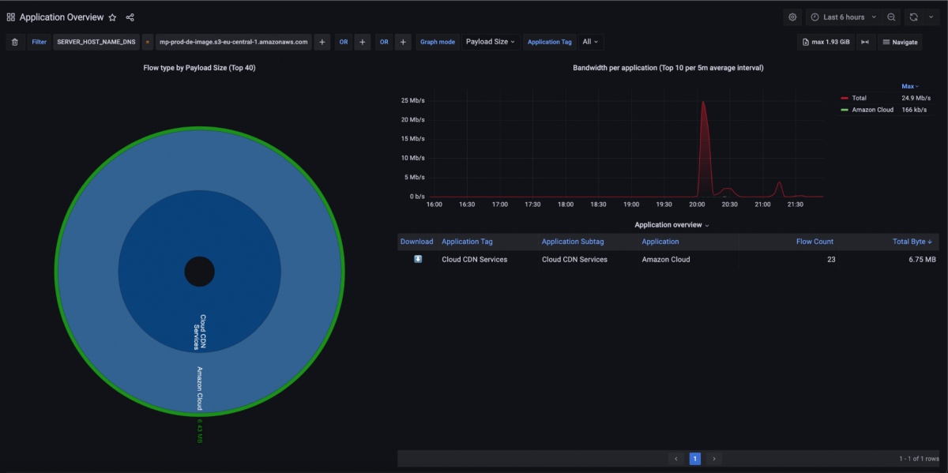This screenshot has height=473, width=948.
Task: Refresh the dashboard
Action: click(913, 17)
